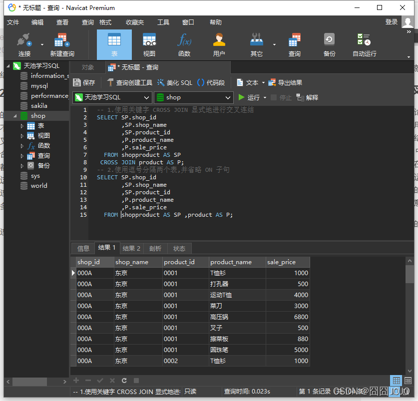Click 导出结果 export results
Image resolution: width=418 pixels, height=401 pixels.
tap(285, 83)
